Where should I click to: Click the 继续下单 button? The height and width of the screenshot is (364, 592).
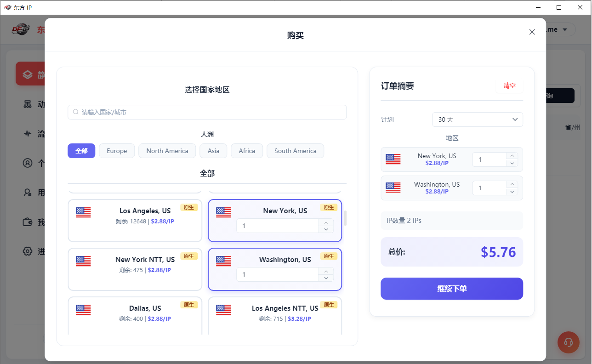(x=452, y=289)
